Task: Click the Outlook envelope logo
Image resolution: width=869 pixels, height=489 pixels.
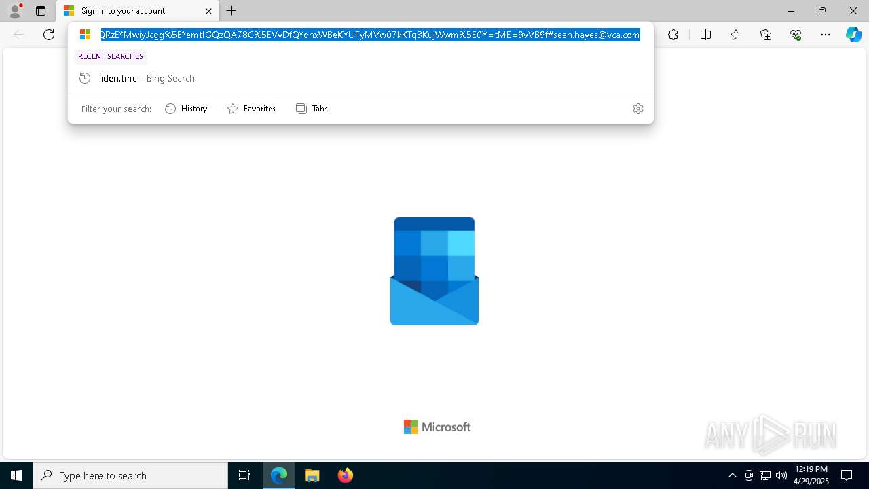Action: (x=434, y=271)
